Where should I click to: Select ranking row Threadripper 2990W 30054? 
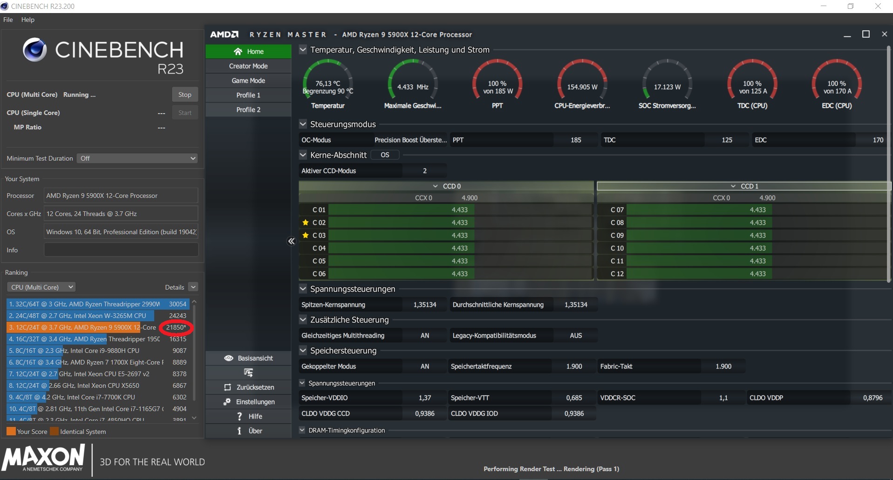[x=98, y=304]
